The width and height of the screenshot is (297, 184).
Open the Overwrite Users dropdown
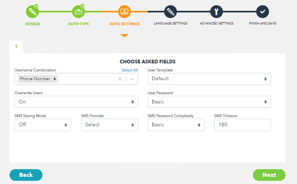tap(76, 102)
